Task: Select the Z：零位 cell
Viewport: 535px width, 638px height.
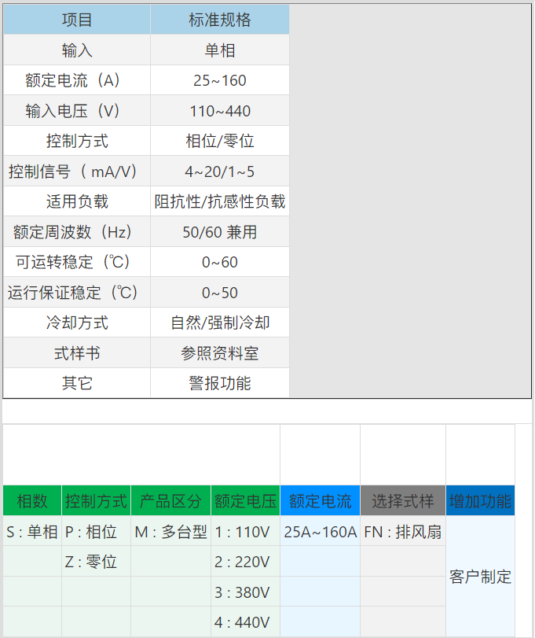Action: tap(97, 562)
